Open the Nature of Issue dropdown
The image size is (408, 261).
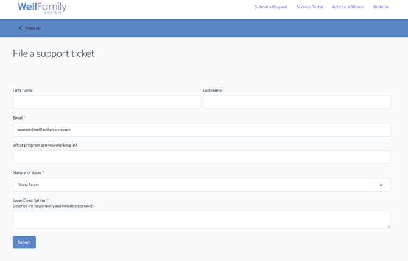coord(202,185)
